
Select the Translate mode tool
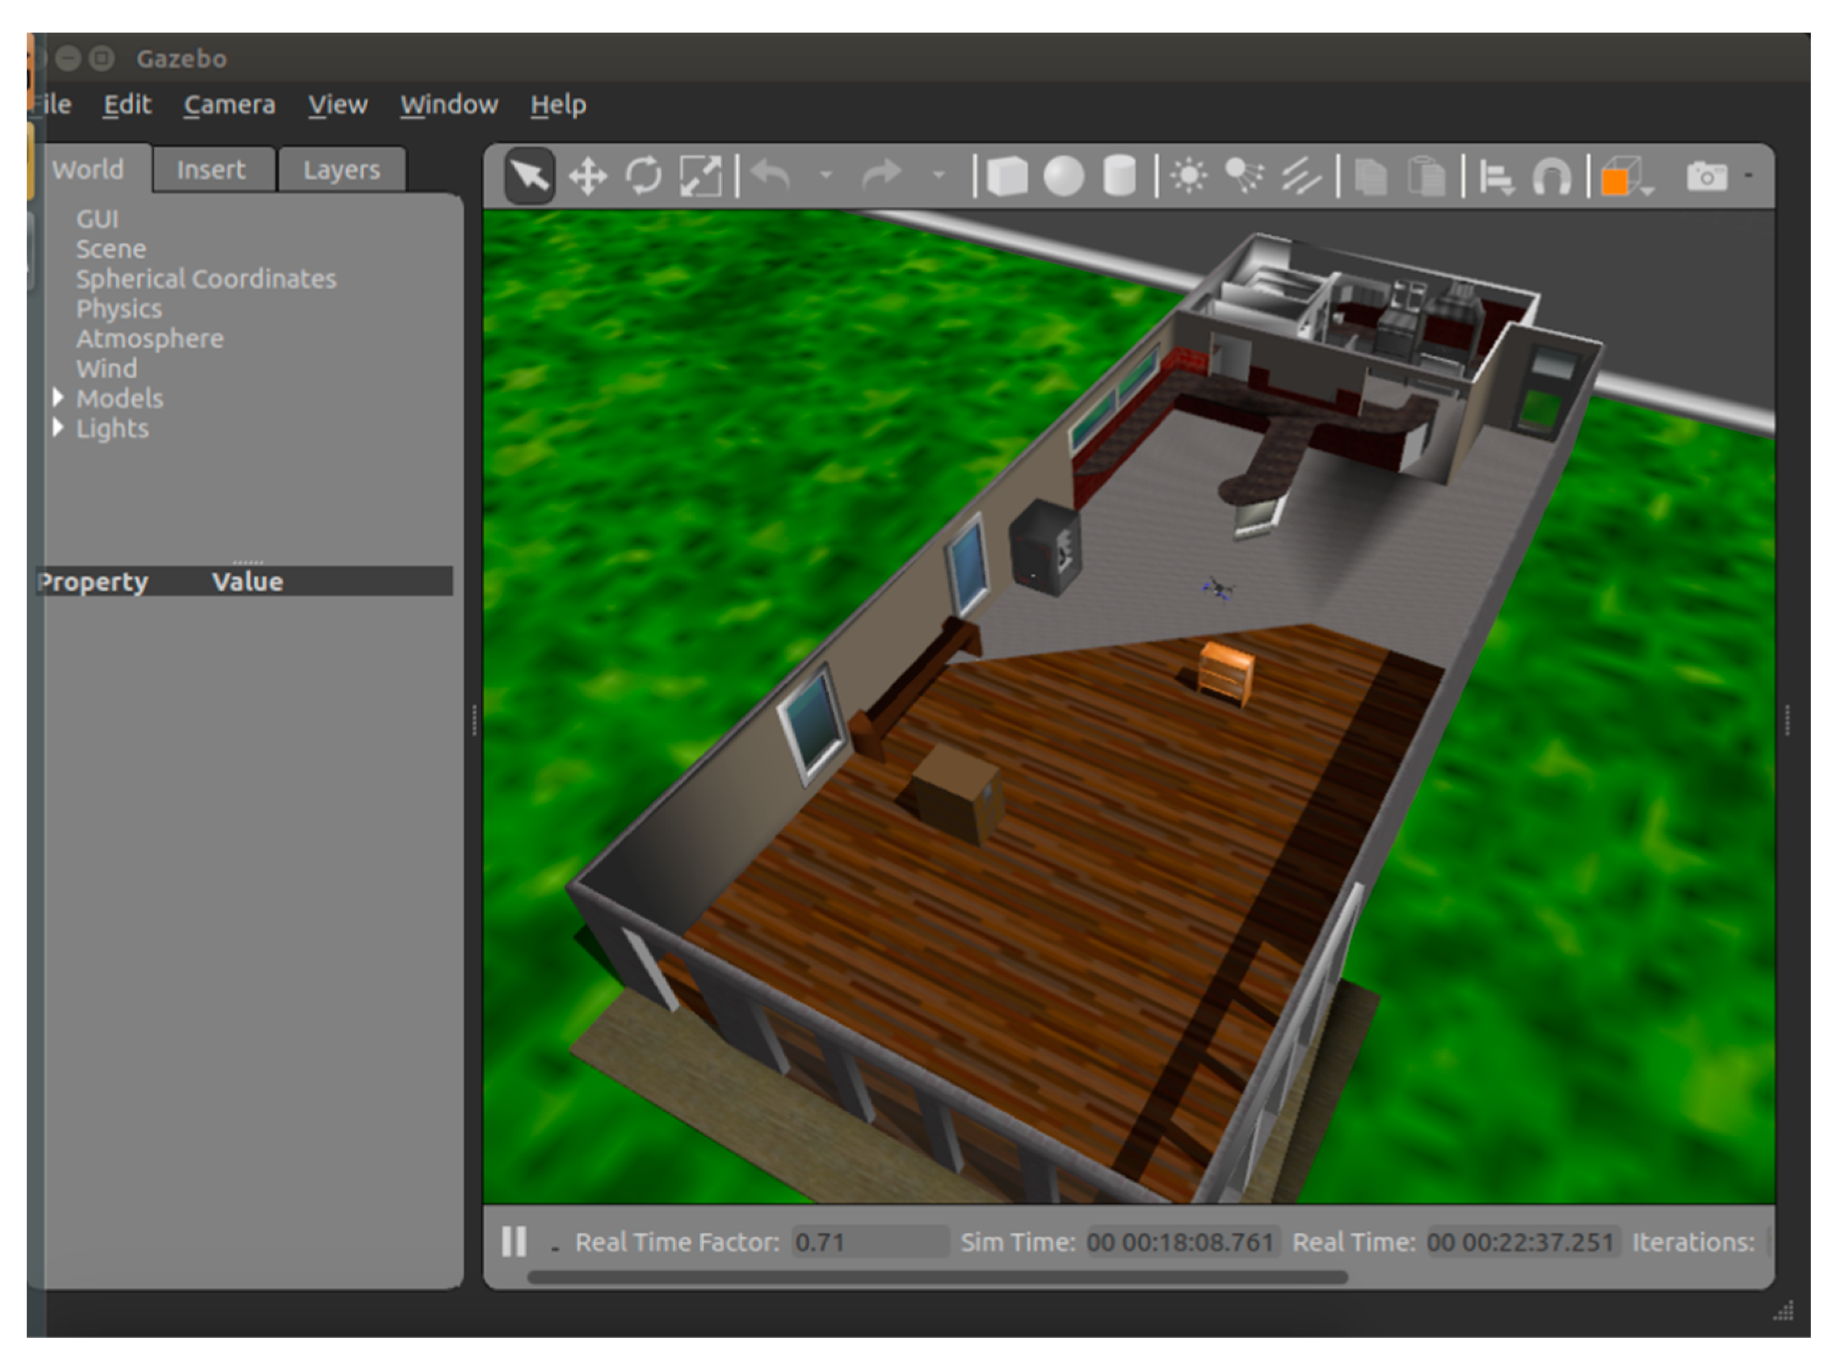click(588, 177)
